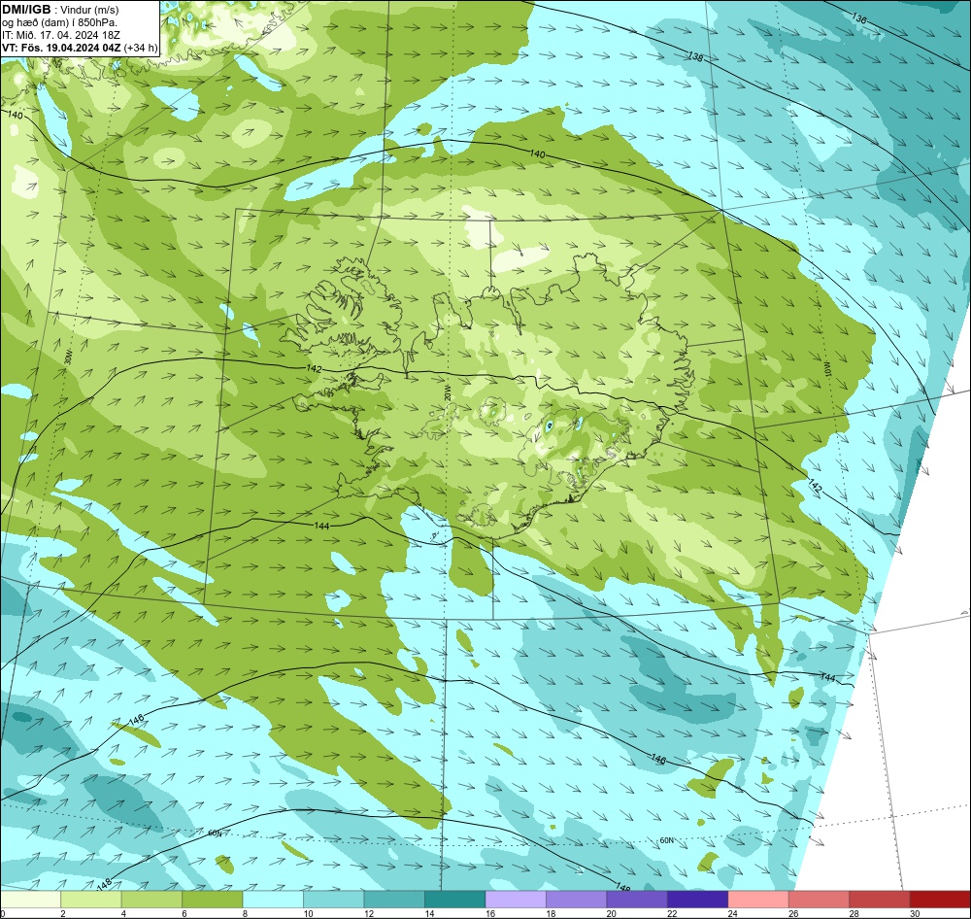
Task: Click the 22–24 m/s dark indigo legend swatch
Action: 698,900
